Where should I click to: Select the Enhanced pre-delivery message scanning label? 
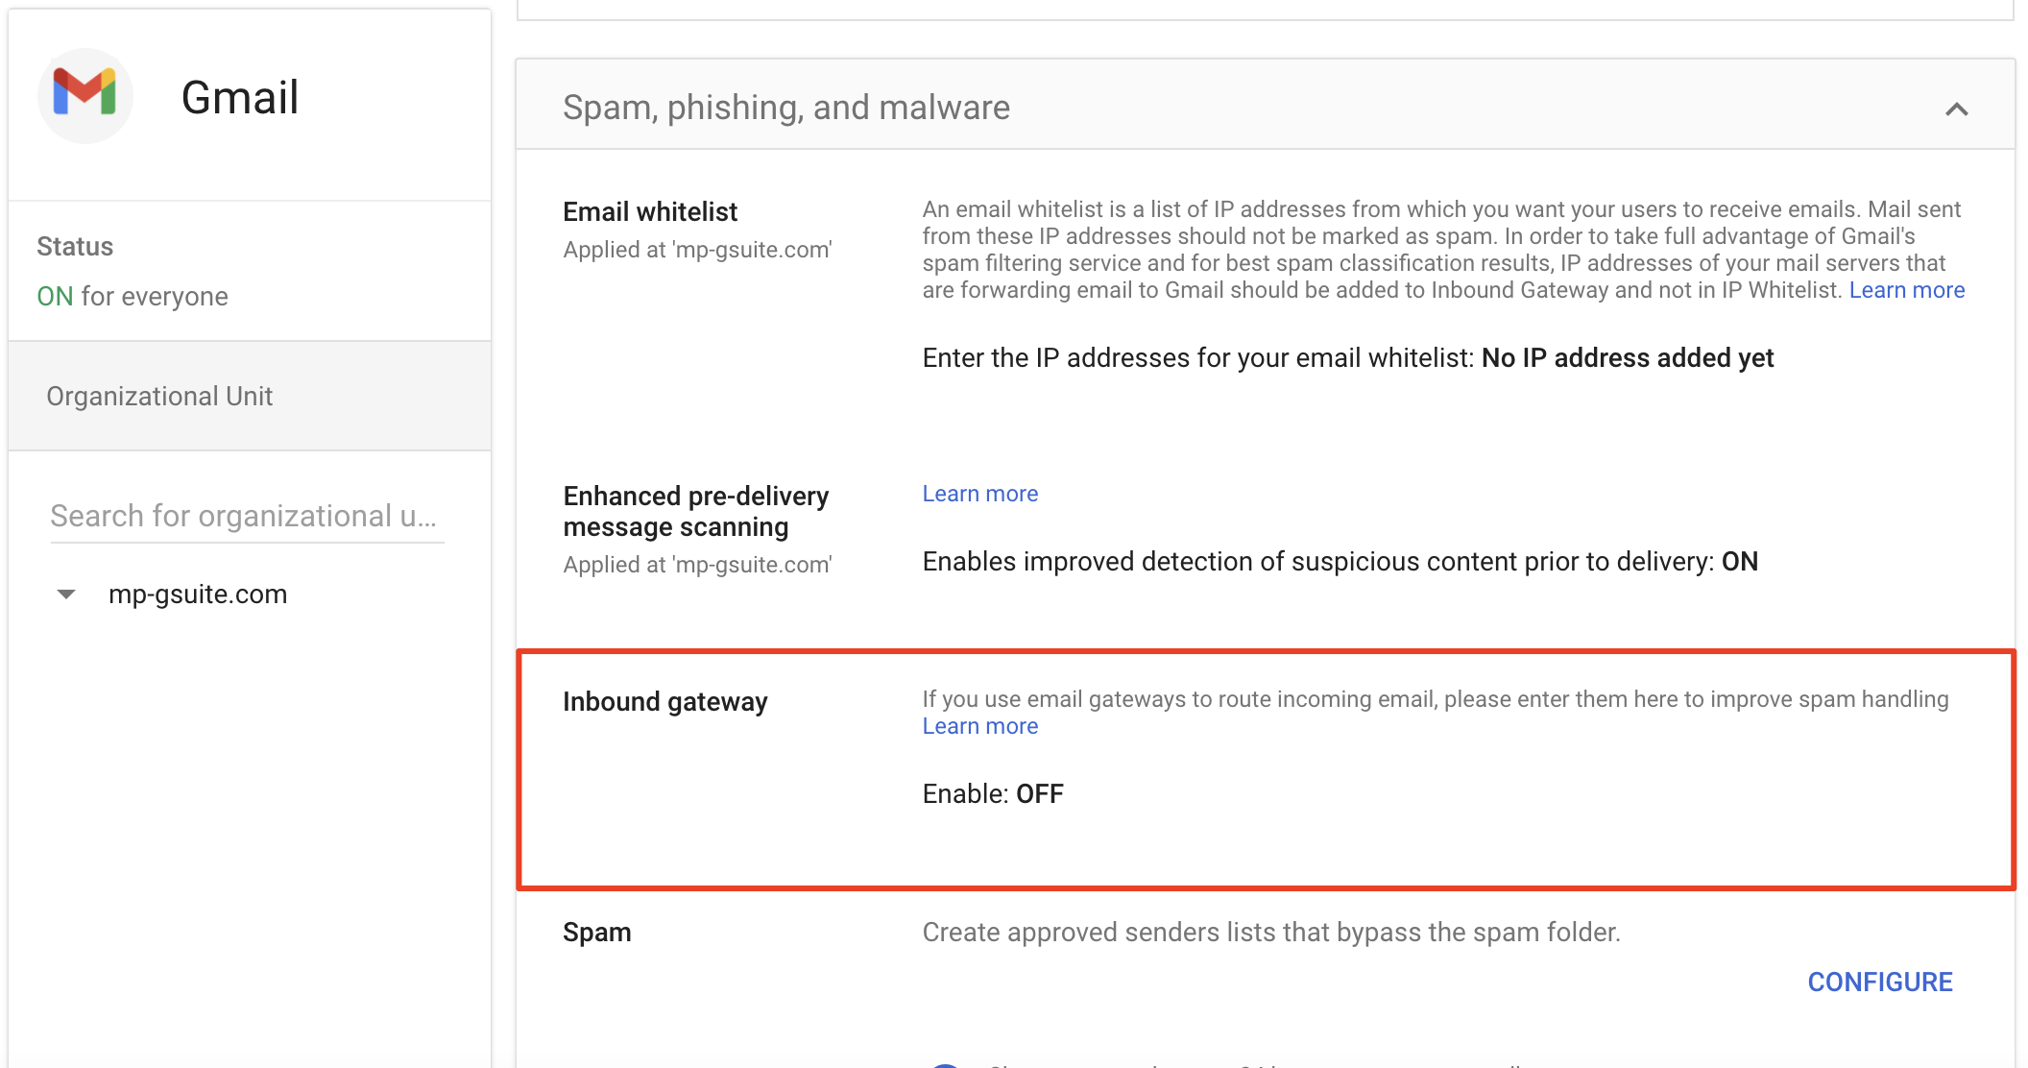click(696, 511)
